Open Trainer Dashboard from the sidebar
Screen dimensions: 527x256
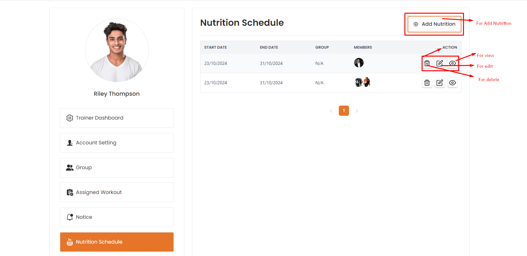[x=117, y=118]
